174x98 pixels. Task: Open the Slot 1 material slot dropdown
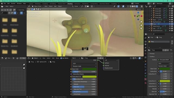76,58
